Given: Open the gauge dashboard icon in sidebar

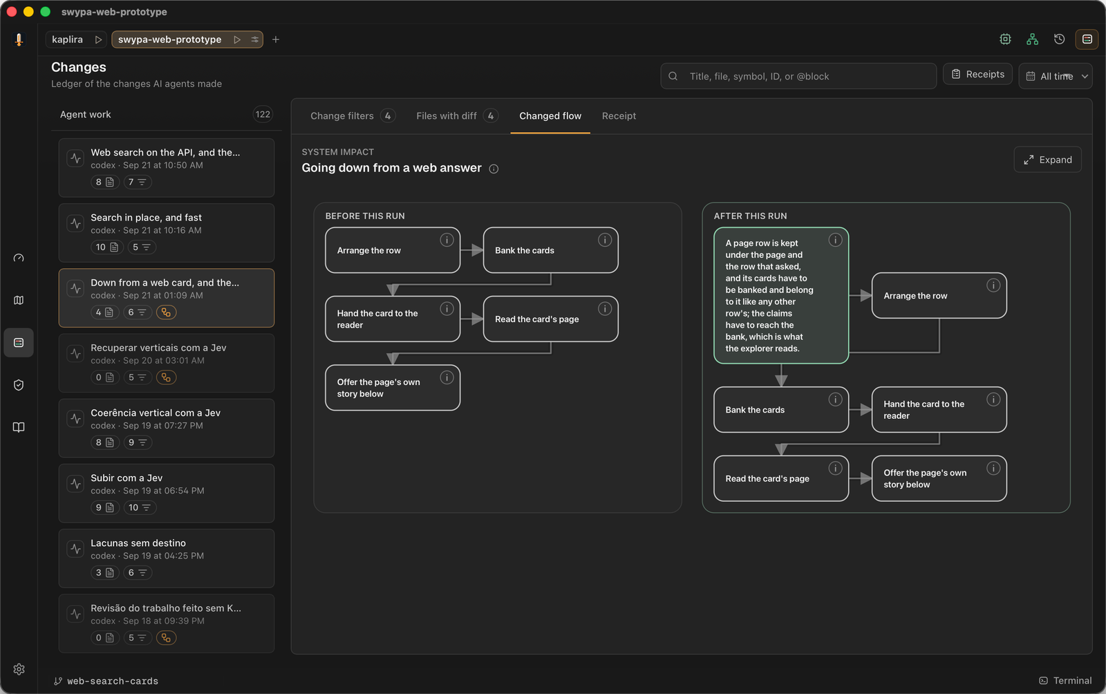Looking at the screenshot, I should (19, 258).
